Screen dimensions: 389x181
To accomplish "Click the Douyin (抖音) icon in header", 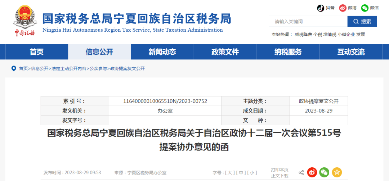I will [321, 8].
